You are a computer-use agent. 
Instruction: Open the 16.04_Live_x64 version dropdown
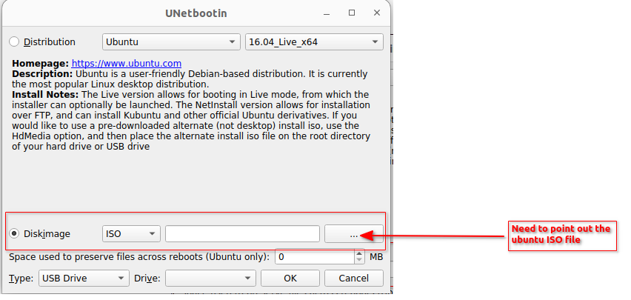tap(314, 42)
